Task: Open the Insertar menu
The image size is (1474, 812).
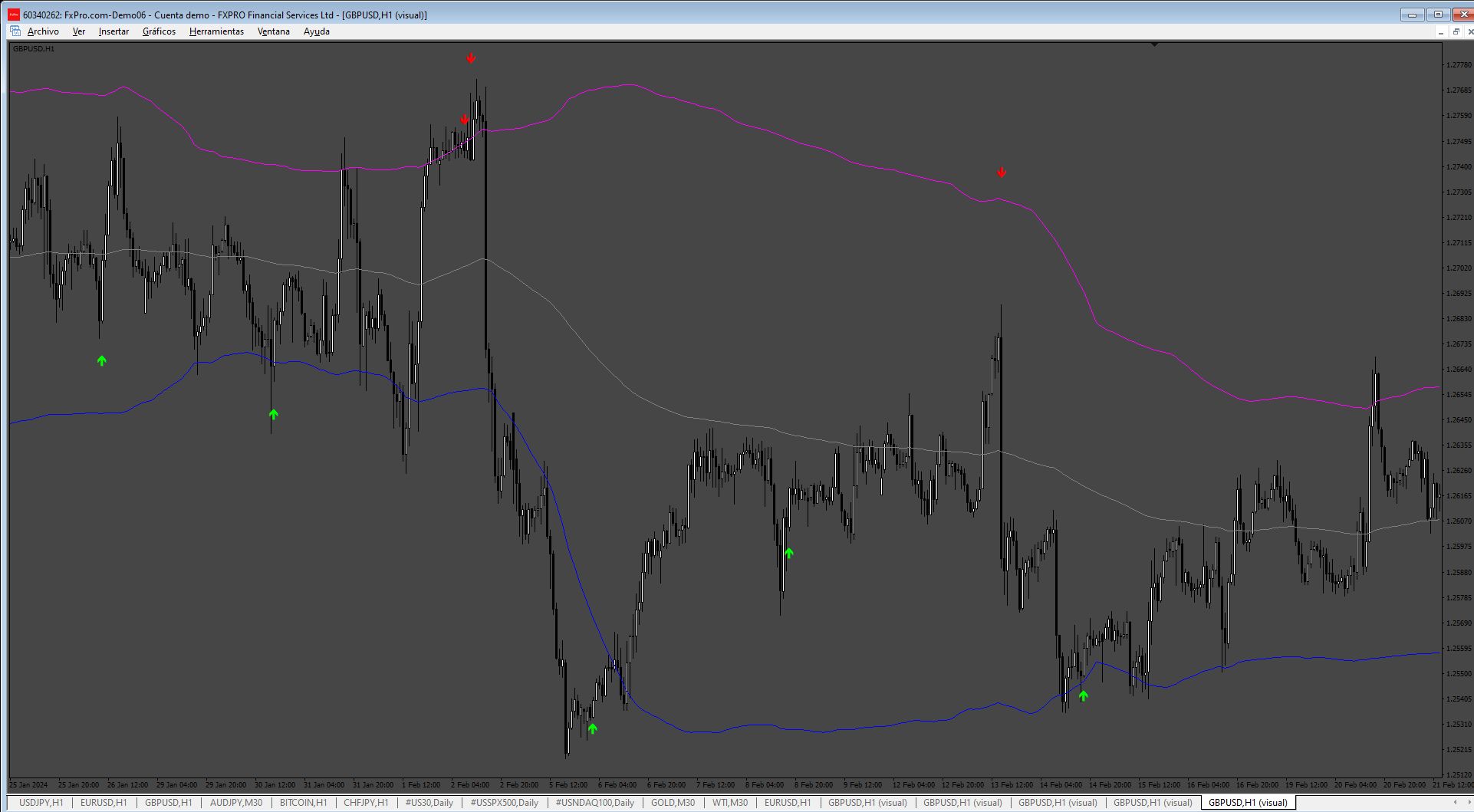Action: [x=114, y=31]
